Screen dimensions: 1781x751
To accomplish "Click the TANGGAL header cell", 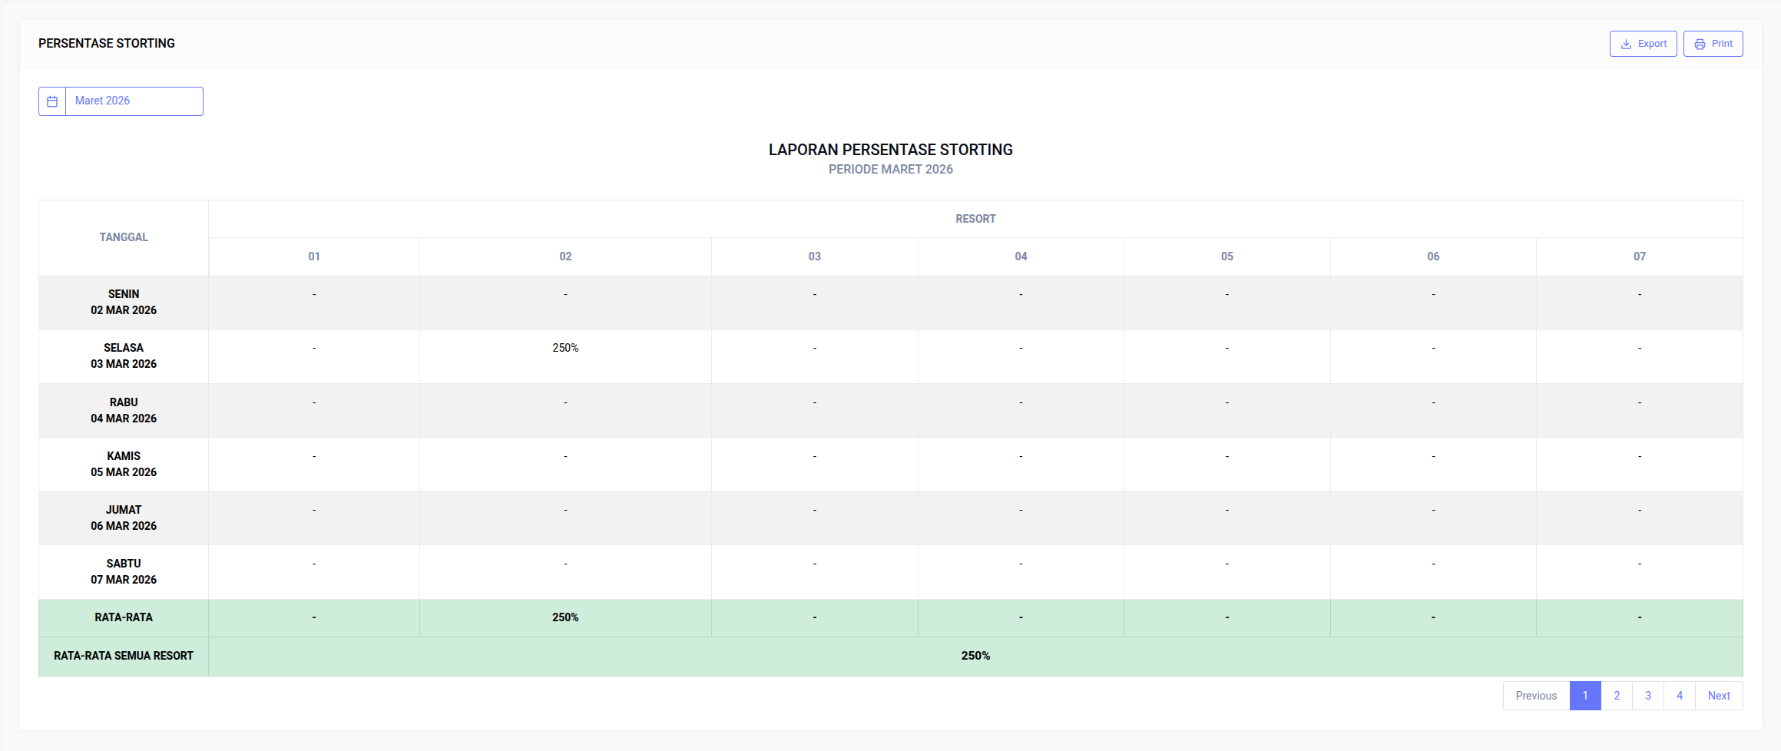I will point(123,237).
